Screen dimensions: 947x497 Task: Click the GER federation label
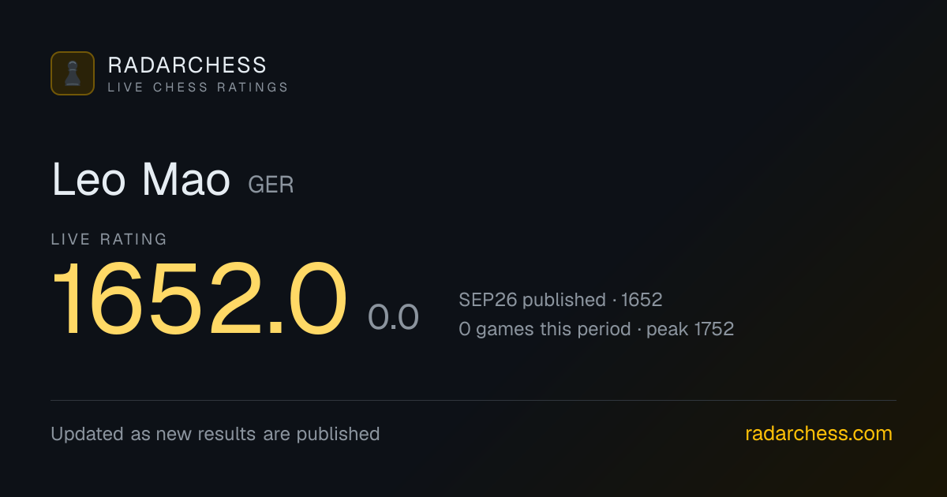tap(271, 185)
